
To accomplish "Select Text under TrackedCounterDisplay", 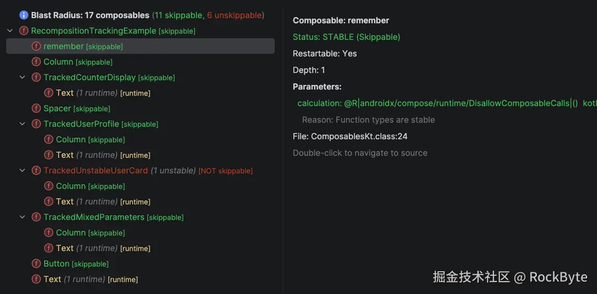I will click(65, 93).
